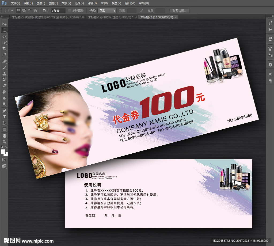The width and height of the screenshot is (274, 246).
Task: Select the Spot Healing Brush tool
Action: coord(4,61)
